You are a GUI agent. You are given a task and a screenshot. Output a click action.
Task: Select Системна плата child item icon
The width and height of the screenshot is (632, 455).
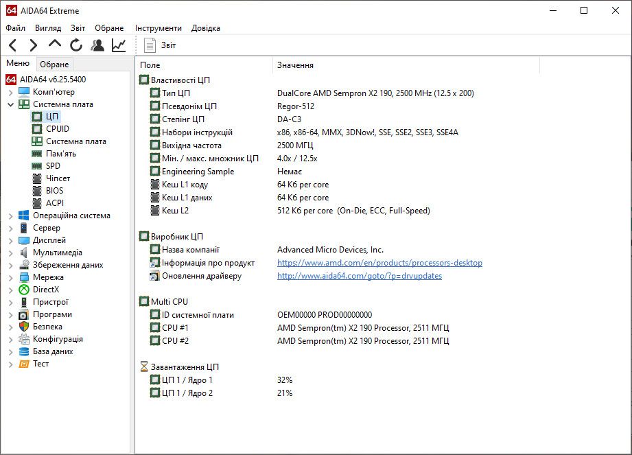click(36, 141)
